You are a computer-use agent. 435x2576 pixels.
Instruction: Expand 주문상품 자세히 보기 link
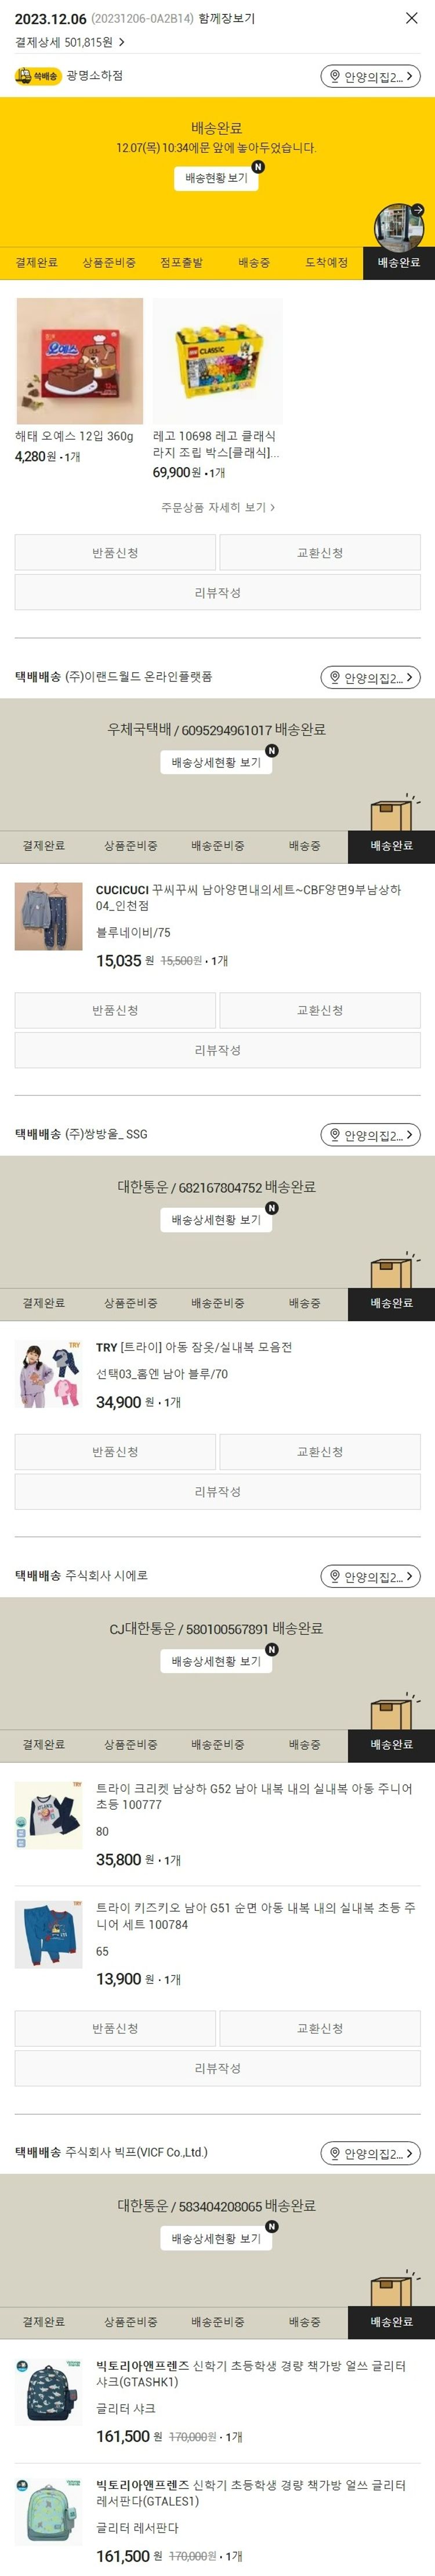pyautogui.click(x=217, y=507)
